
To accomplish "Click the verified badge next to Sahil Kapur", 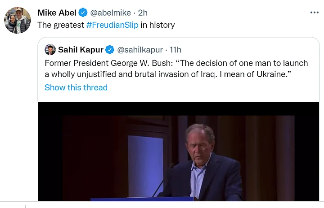I will tap(110, 50).
